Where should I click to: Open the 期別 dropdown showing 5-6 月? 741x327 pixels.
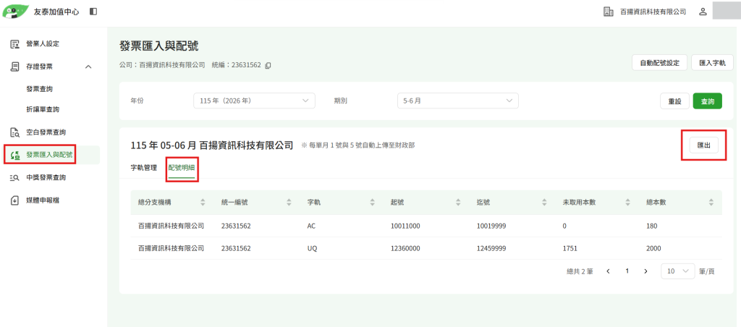458,101
